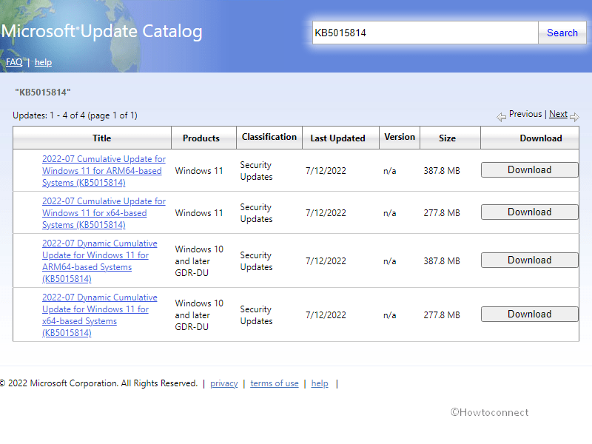Click the 277.8 MB size in x64 Cumulative row
This screenshot has width=592, height=444.
pyautogui.click(x=442, y=213)
